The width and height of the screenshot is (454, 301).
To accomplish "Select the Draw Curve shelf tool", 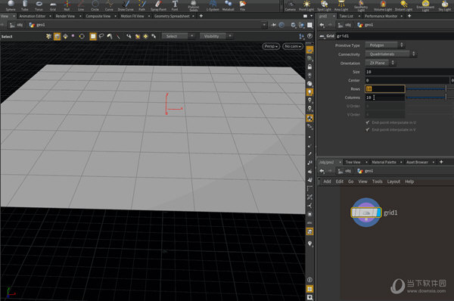I will (x=126, y=5).
